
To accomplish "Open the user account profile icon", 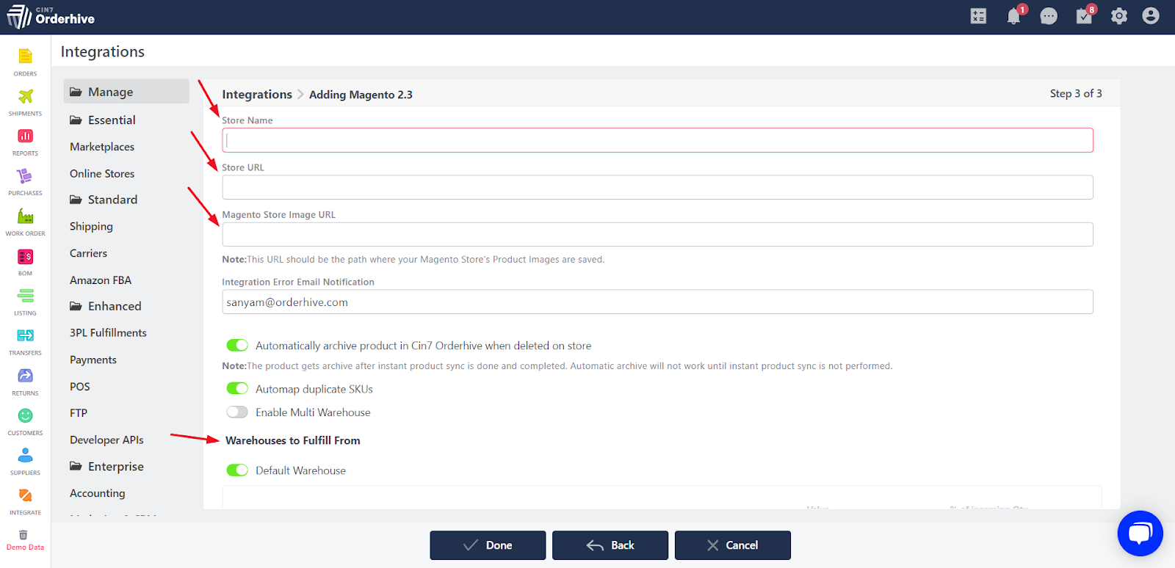I will (1151, 16).
